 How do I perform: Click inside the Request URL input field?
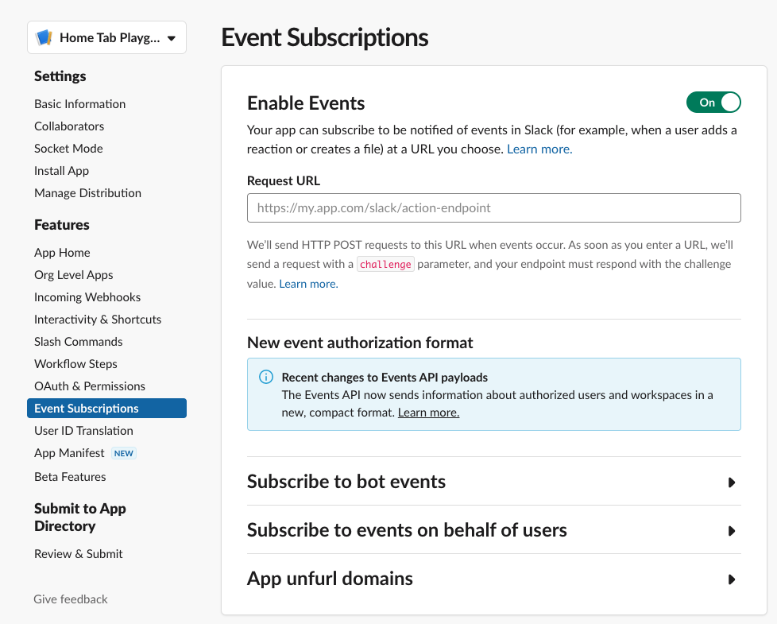(494, 207)
